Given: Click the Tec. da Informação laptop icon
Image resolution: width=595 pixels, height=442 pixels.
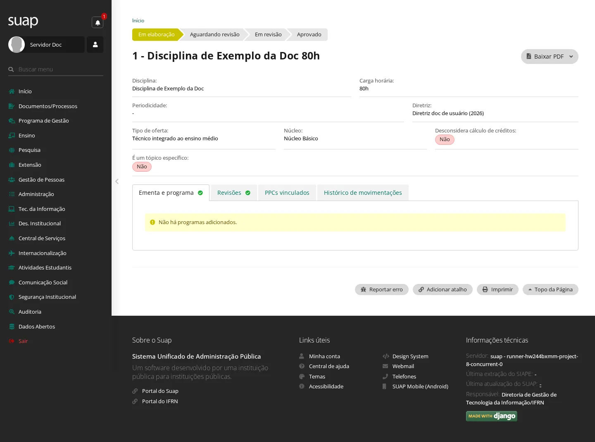Looking at the screenshot, I should point(12,209).
